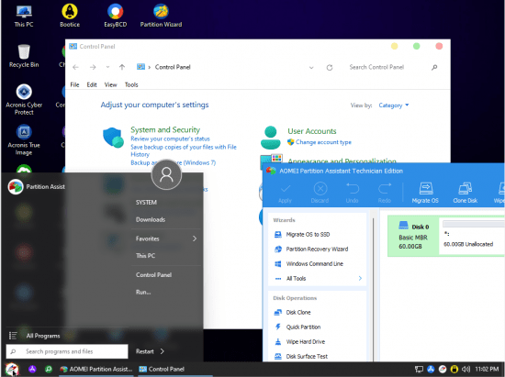This screenshot has height=377, width=505.
Task: Select Control Panel in the Start menu
Action: (x=153, y=275)
